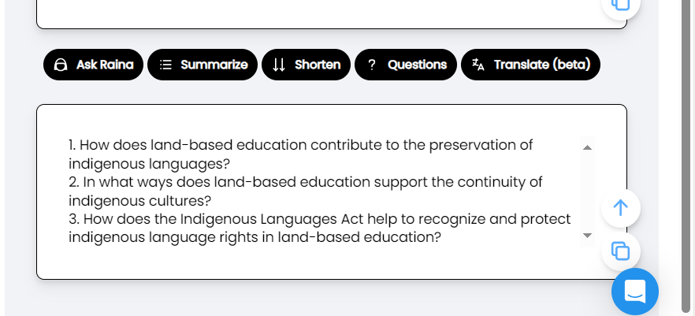Click the up arrow of the questions scrollbar
Screen dimensions: 695x316
coord(587,147)
